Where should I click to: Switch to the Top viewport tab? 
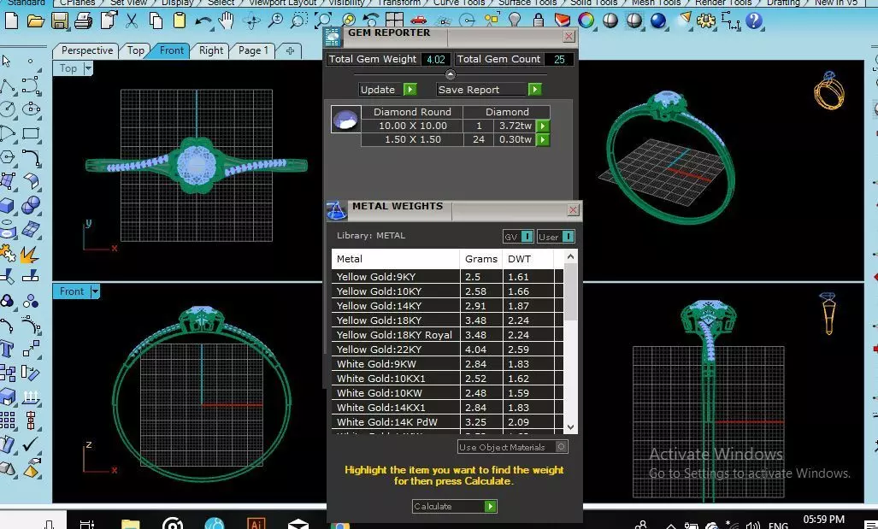coord(136,50)
